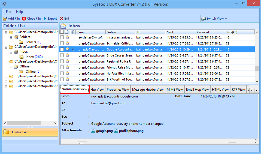Screen dimensions: 261x154
Task: Click the Offline (0) folder icon
Action: pyautogui.click(x=21, y=72)
